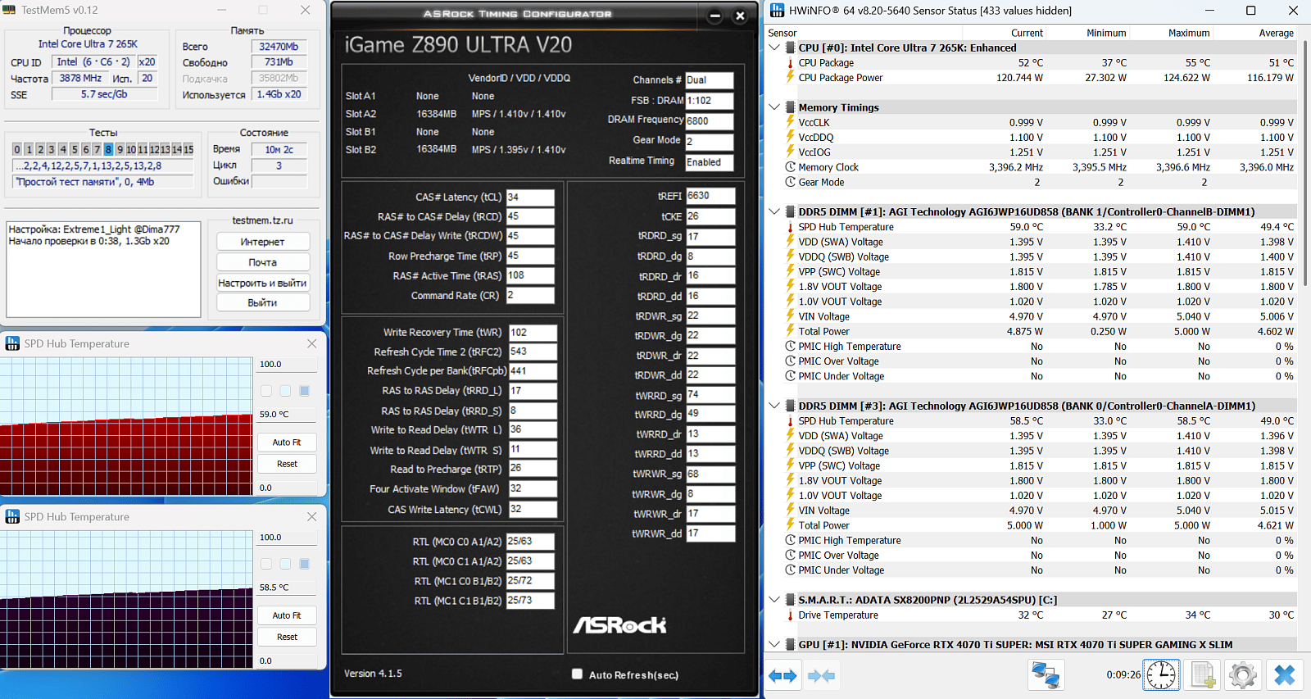Click 100.0 maximum field in 59.0 °C window
Screen dimensions: 1311x699
287,365
